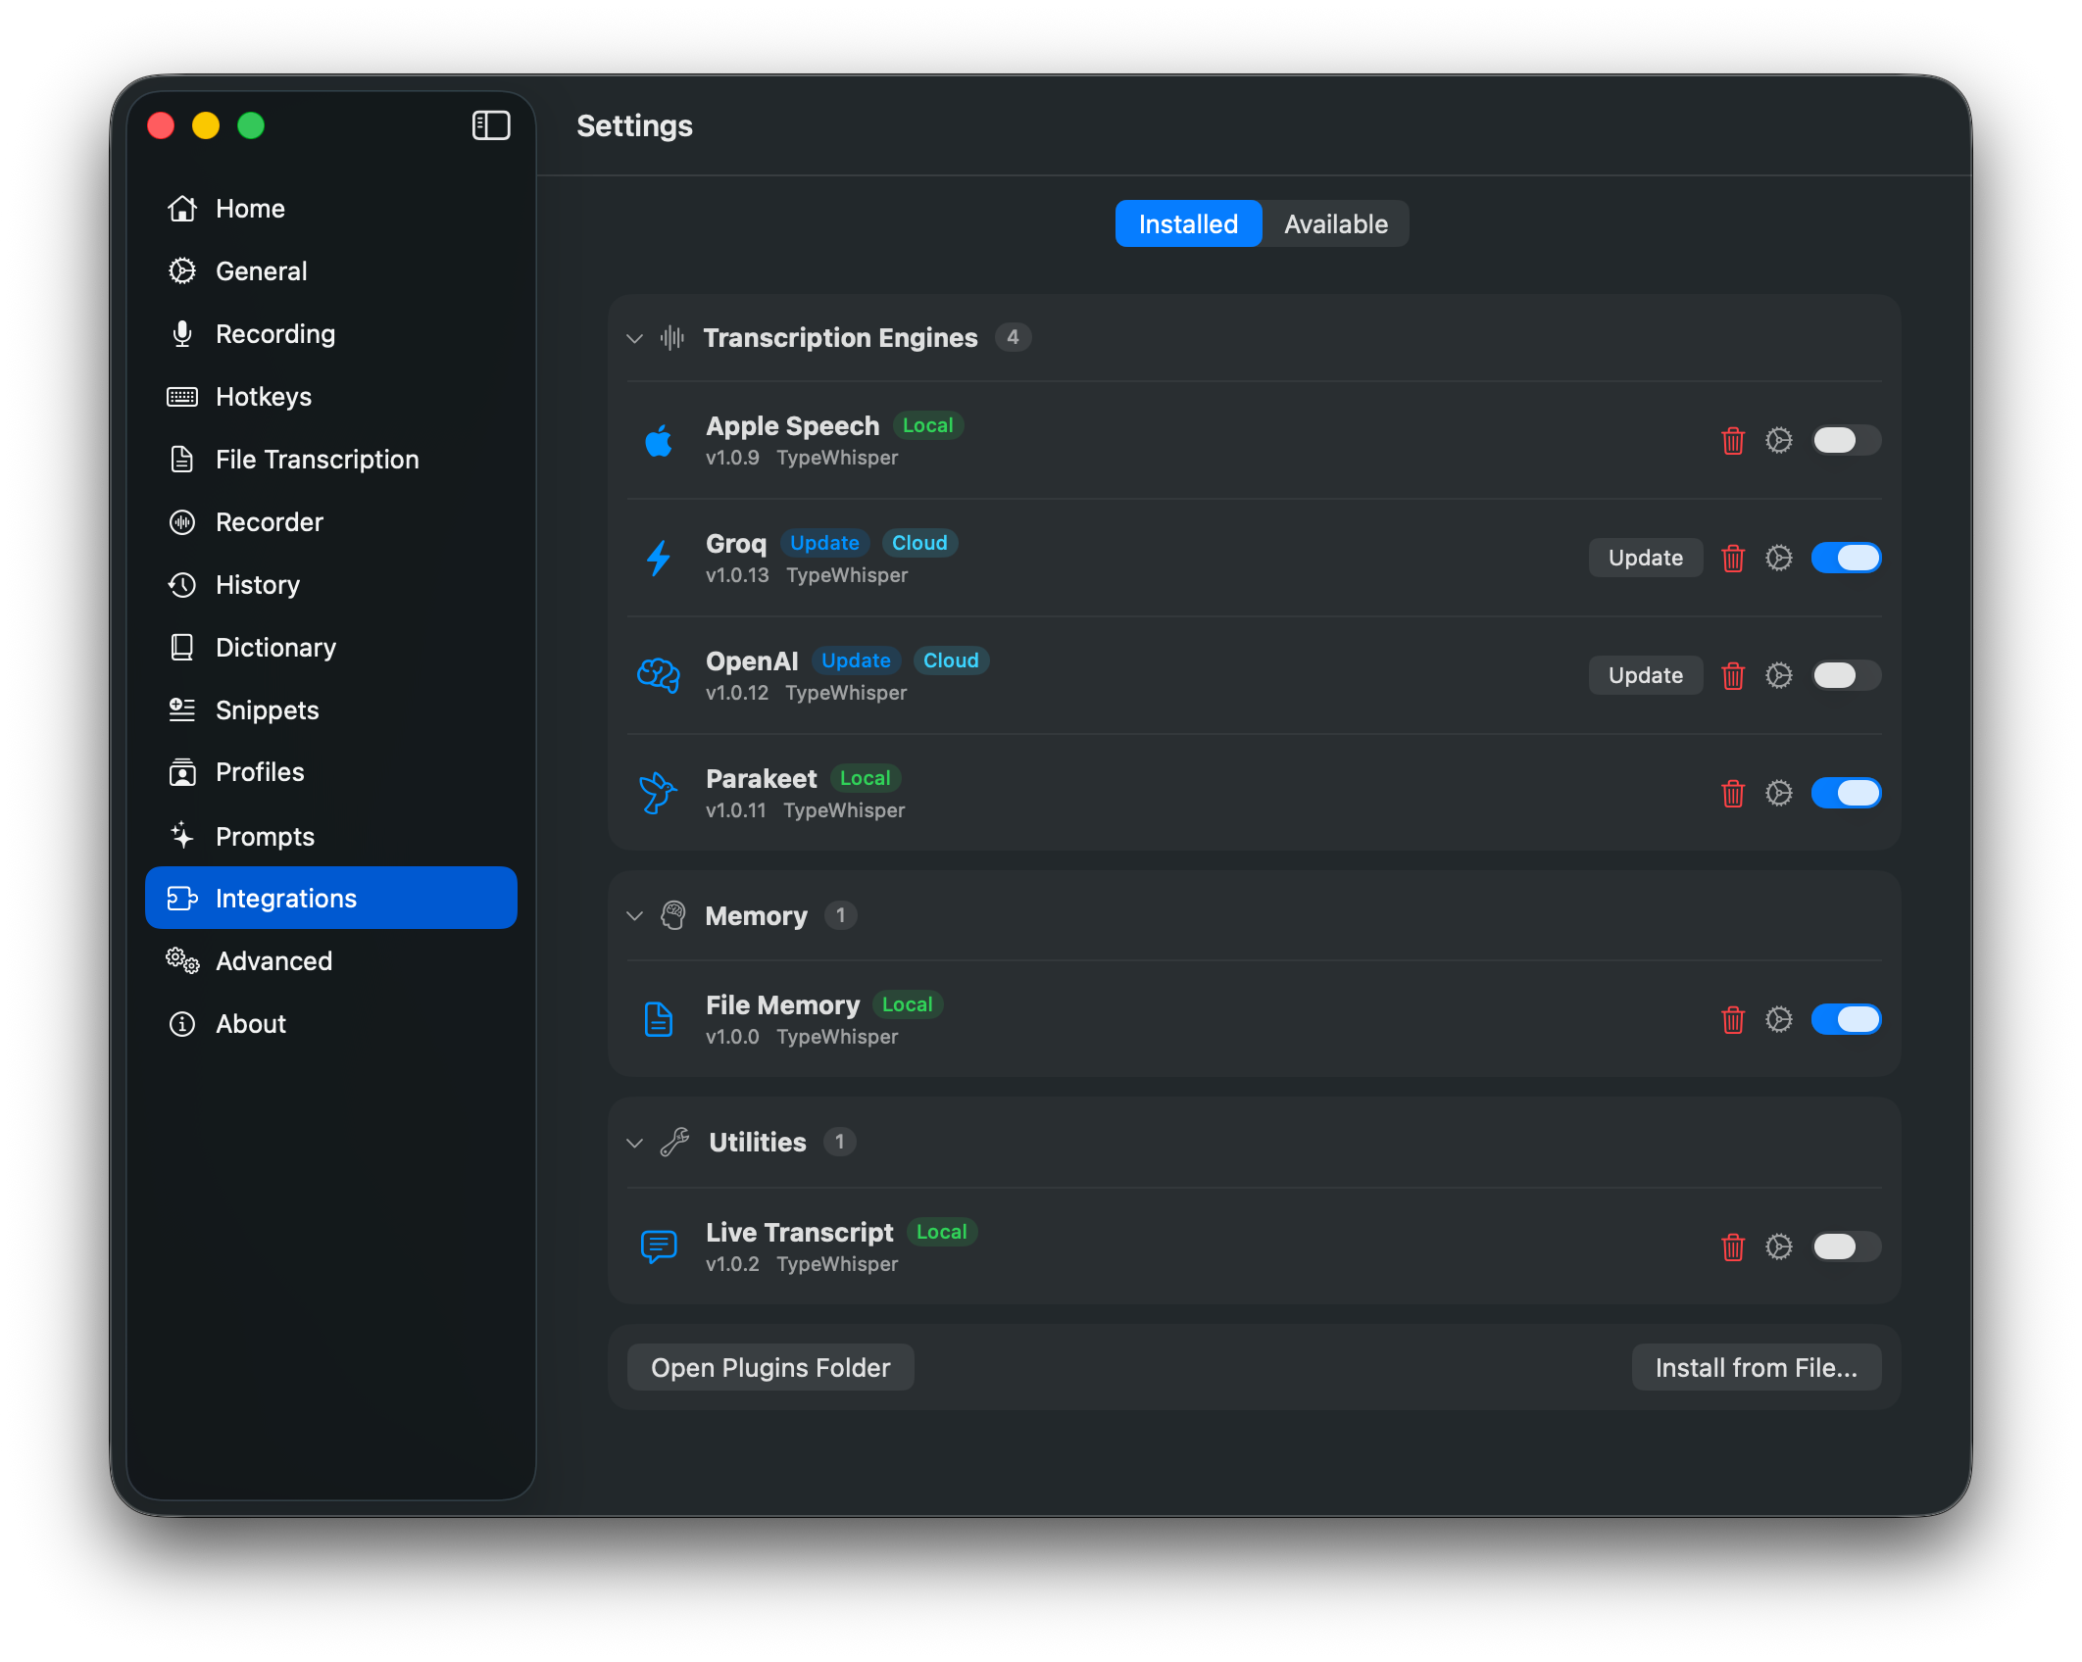Toggle the sidebar visibility button
The height and width of the screenshot is (1662, 2082).
coord(490,125)
